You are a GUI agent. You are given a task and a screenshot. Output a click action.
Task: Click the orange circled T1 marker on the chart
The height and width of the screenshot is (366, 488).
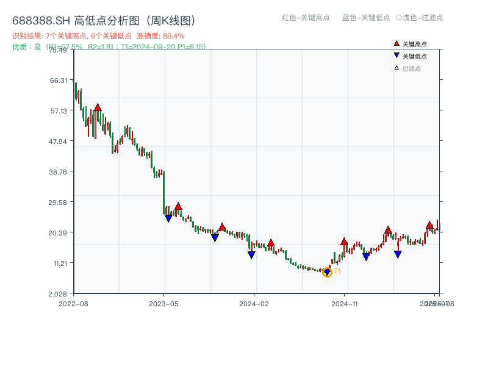[x=327, y=272]
